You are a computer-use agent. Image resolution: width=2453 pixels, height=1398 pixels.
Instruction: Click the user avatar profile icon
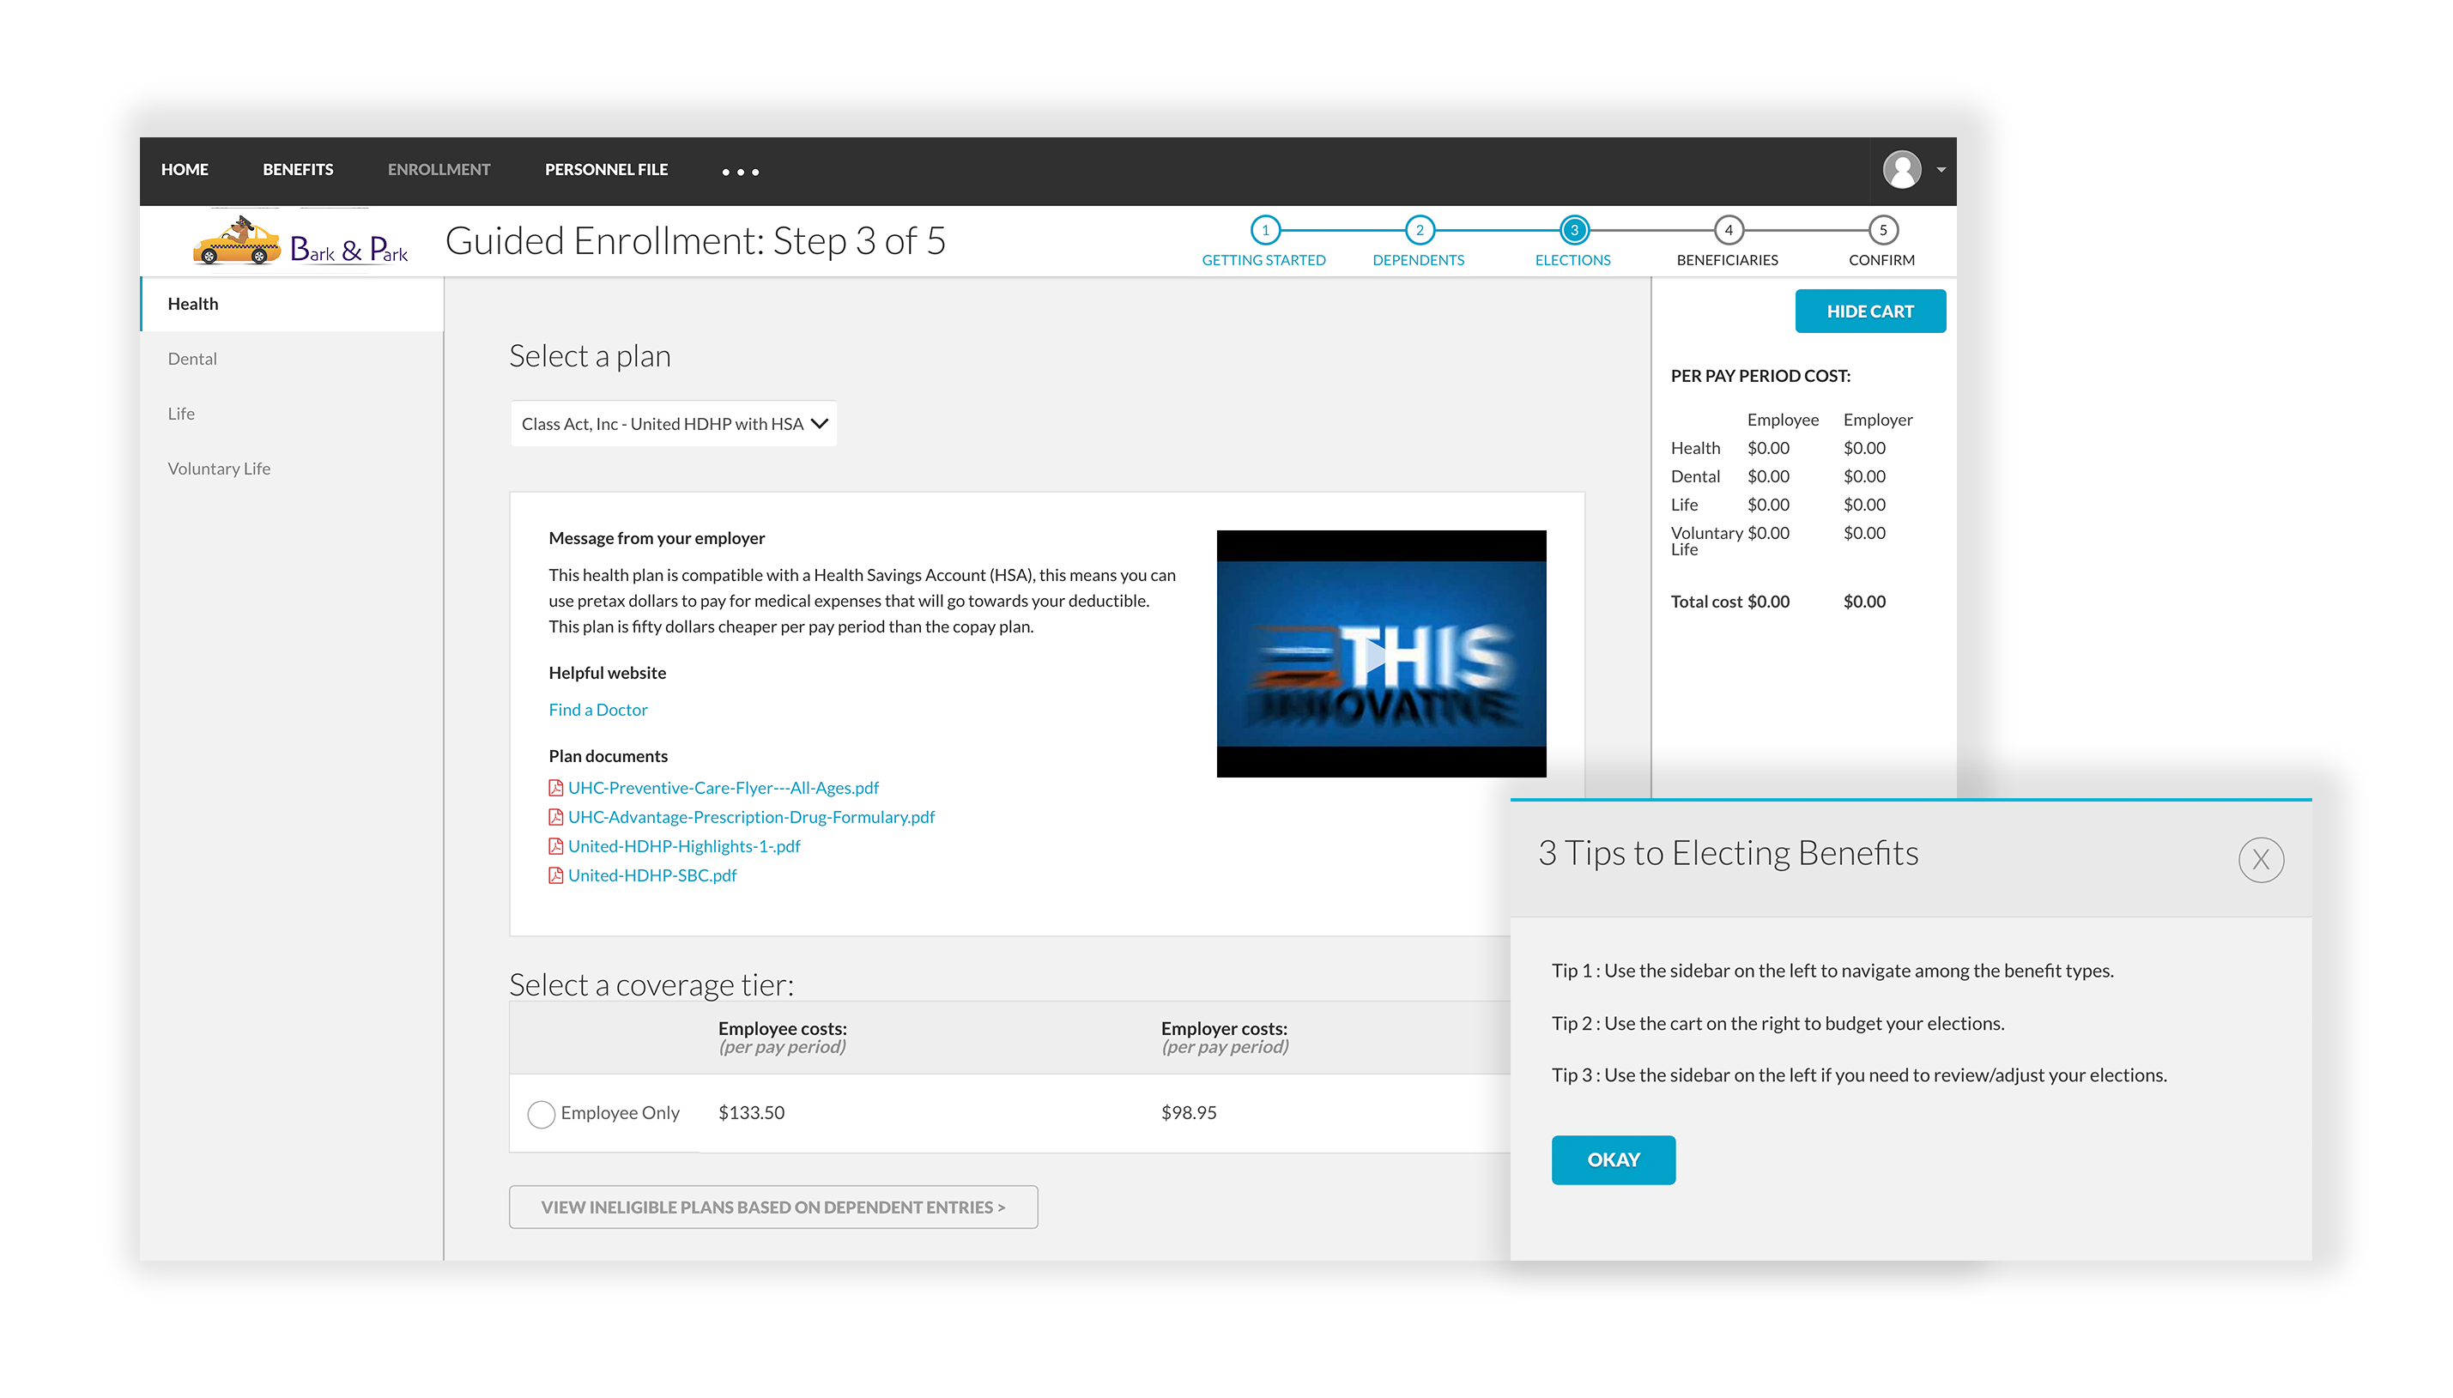click(x=1901, y=170)
